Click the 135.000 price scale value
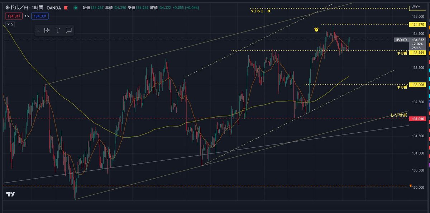The width and height of the screenshot is (430, 213). (x=418, y=16)
